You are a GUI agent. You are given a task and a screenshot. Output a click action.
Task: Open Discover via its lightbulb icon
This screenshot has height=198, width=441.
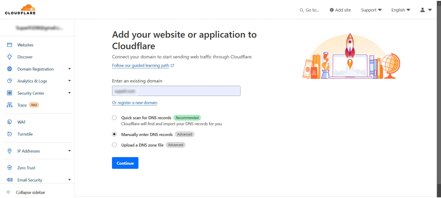coord(9,57)
